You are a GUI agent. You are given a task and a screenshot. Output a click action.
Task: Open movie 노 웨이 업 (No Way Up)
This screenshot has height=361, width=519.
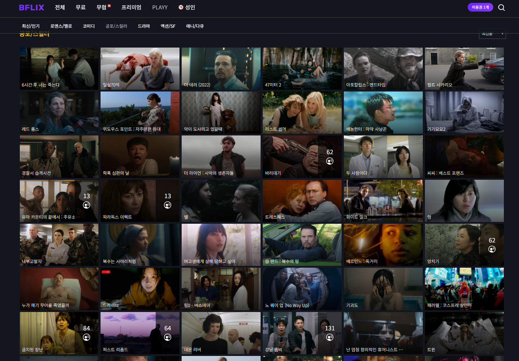point(302,289)
